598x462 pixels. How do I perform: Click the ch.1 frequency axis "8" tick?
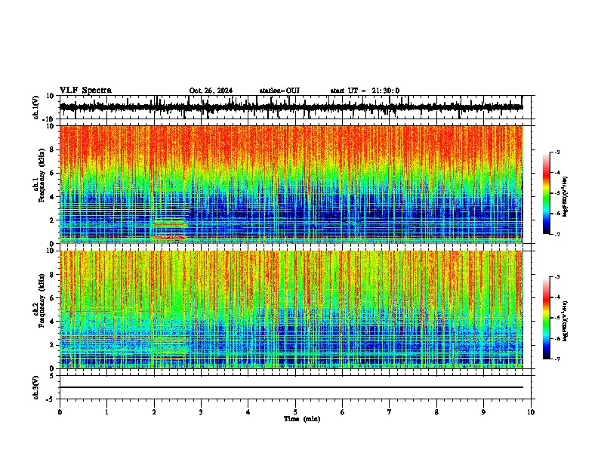(x=53, y=149)
